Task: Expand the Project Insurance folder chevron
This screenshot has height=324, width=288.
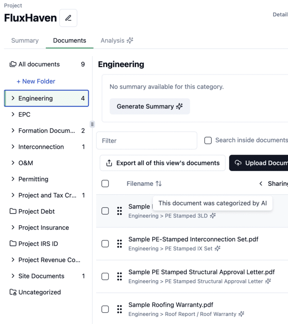Action: point(13,228)
